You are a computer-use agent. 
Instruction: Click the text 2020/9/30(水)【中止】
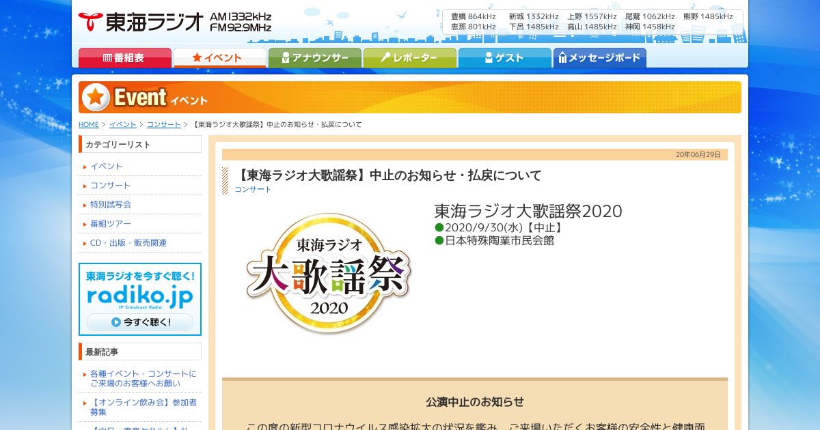[500, 228]
